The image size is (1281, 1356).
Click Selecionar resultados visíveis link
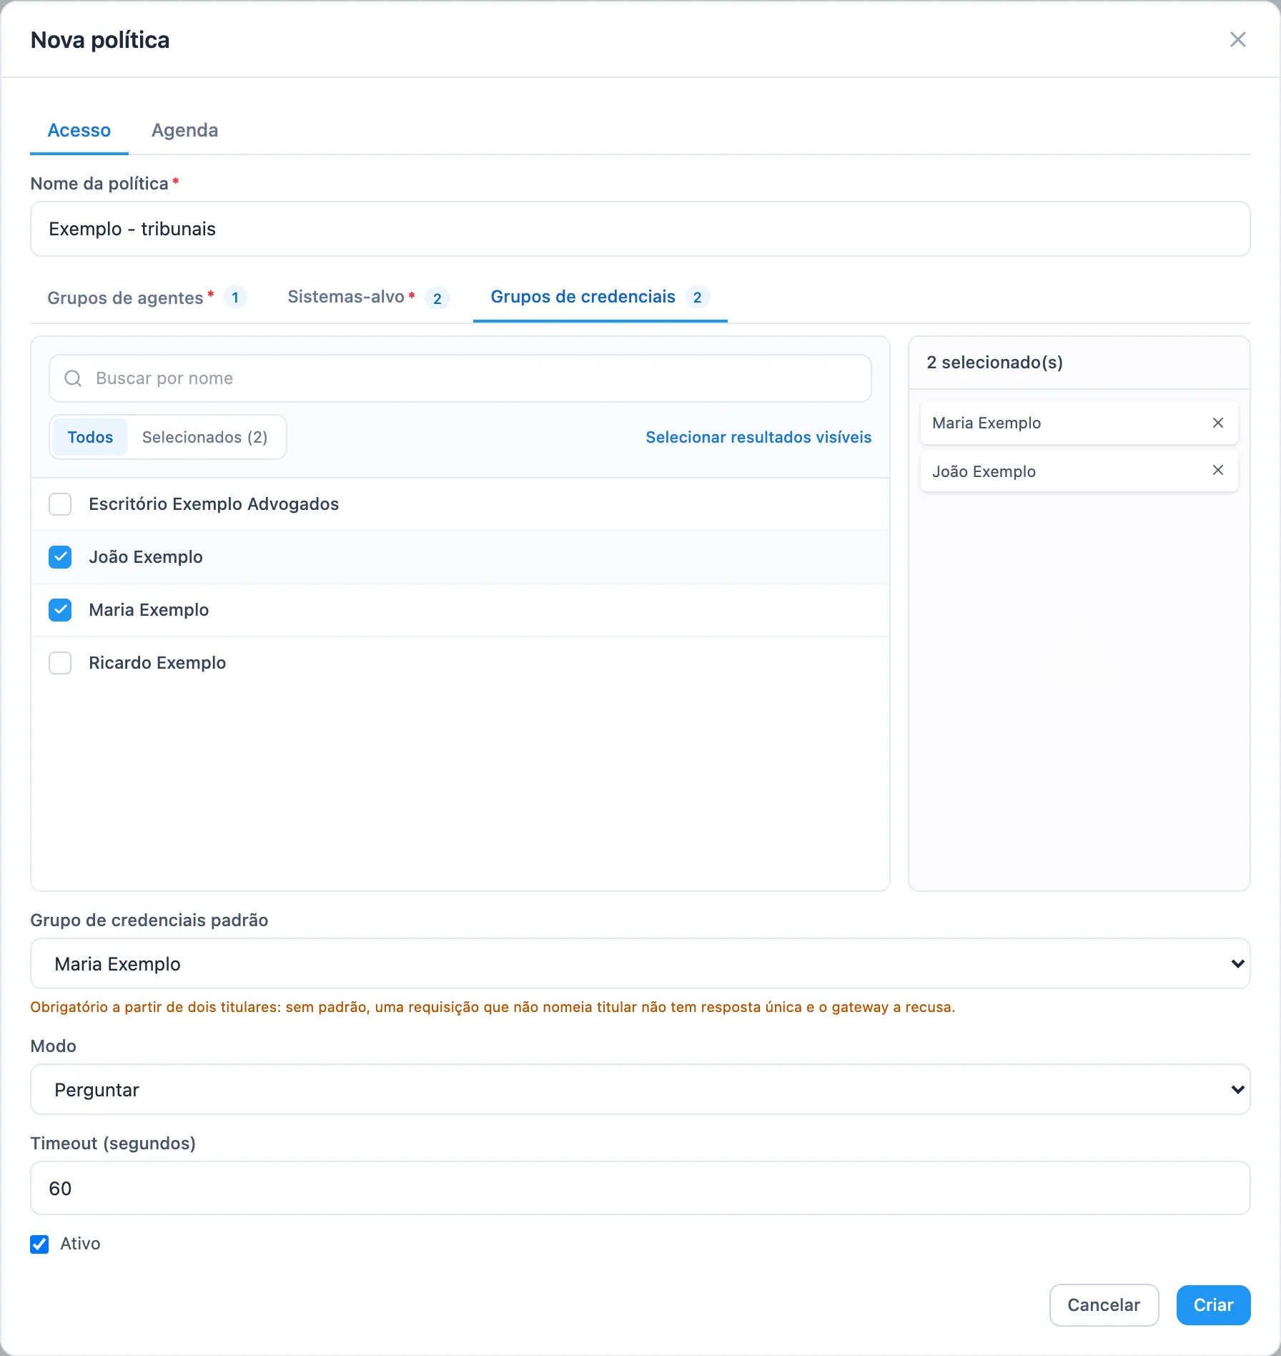point(758,437)
